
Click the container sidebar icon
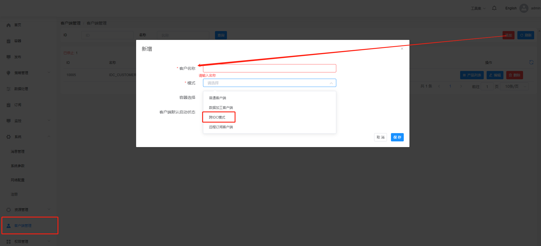[9, 41]
